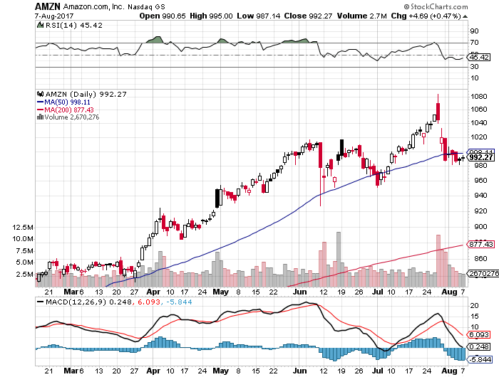Image resolution: width=499 pixels, height=377 pixels.
Task: Click the blue -5.844 histogram value in legend
Action: tap(179, 302)
